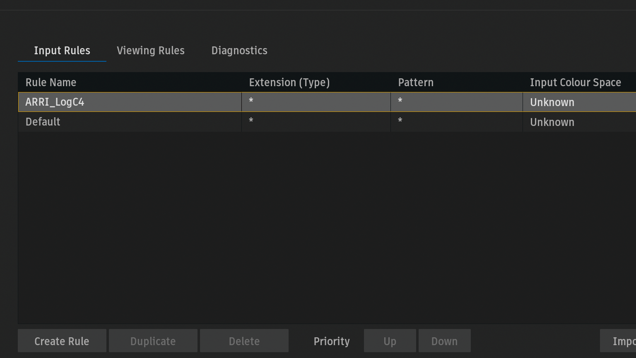
Task: Click the ARRI_LogC4 Extension field
Action: pyautogui.click(x=316, y=102)
